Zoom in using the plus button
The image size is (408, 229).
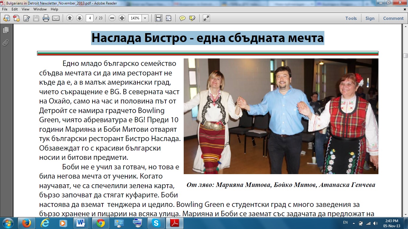point(122,18)
